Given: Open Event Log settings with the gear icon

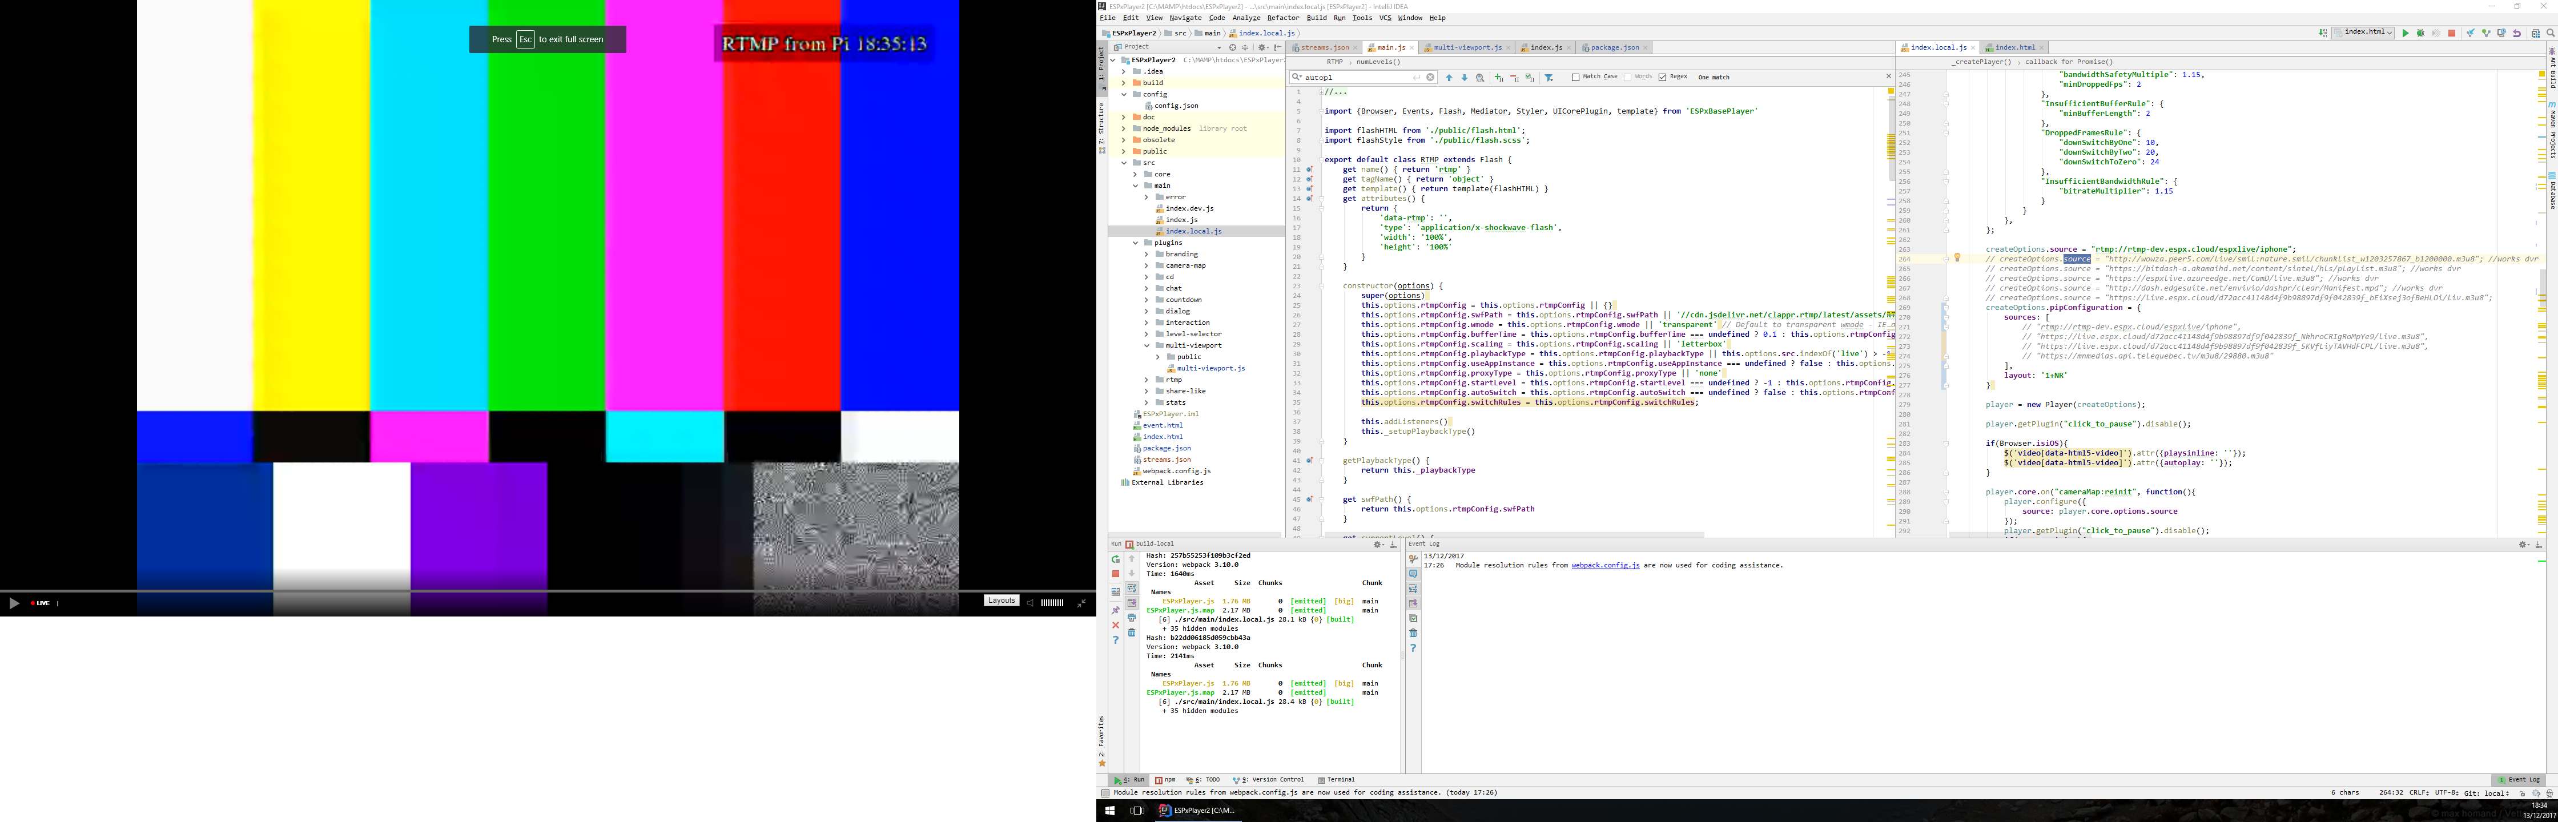Looking at the screenshot, I should (x=2523, y=544).
